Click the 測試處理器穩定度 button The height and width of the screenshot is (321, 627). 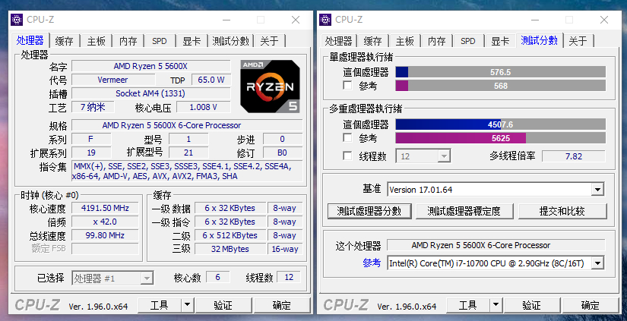[464, 211]
